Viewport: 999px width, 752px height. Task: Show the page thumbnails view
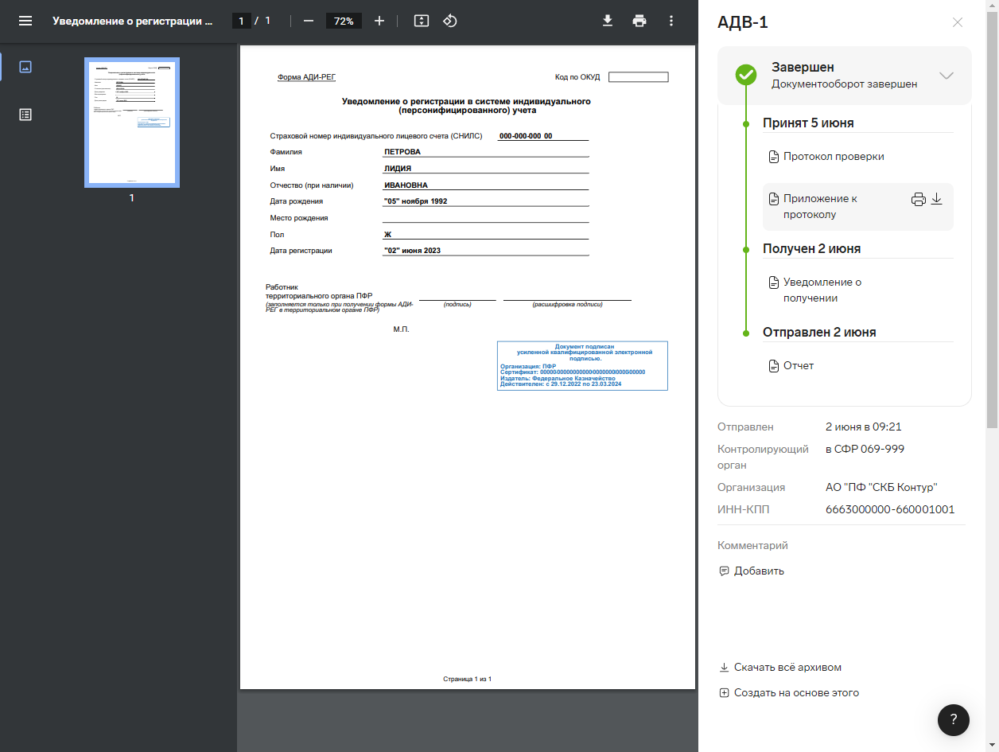pos(25,67)
